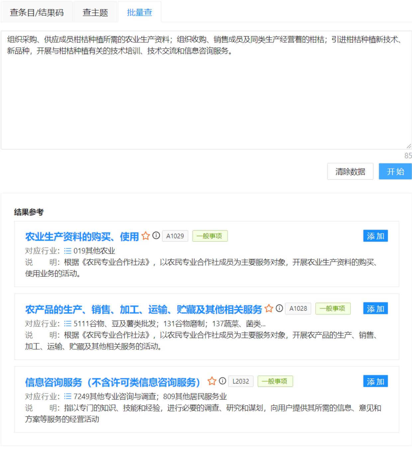
Task: Click info icon beside A1029 code
Action: click(156, 236)
